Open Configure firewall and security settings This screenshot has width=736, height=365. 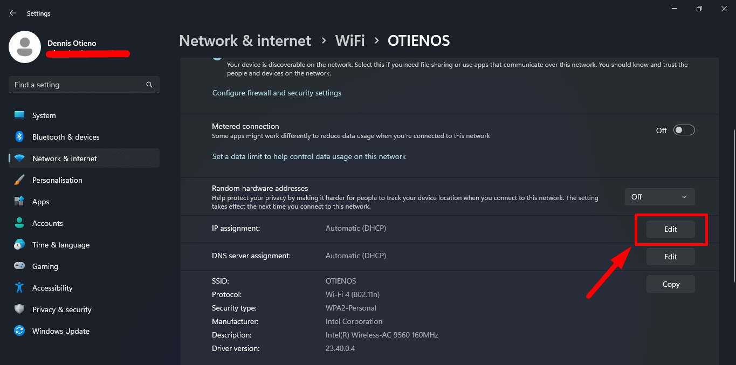click(277, 92)
